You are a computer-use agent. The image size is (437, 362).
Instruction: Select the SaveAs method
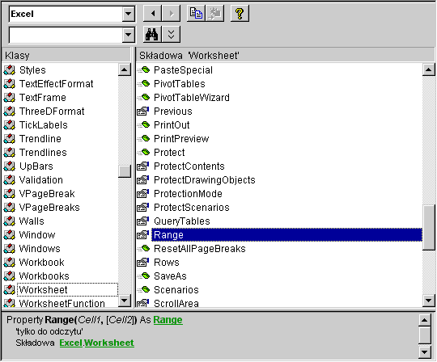tap(170, 276)
